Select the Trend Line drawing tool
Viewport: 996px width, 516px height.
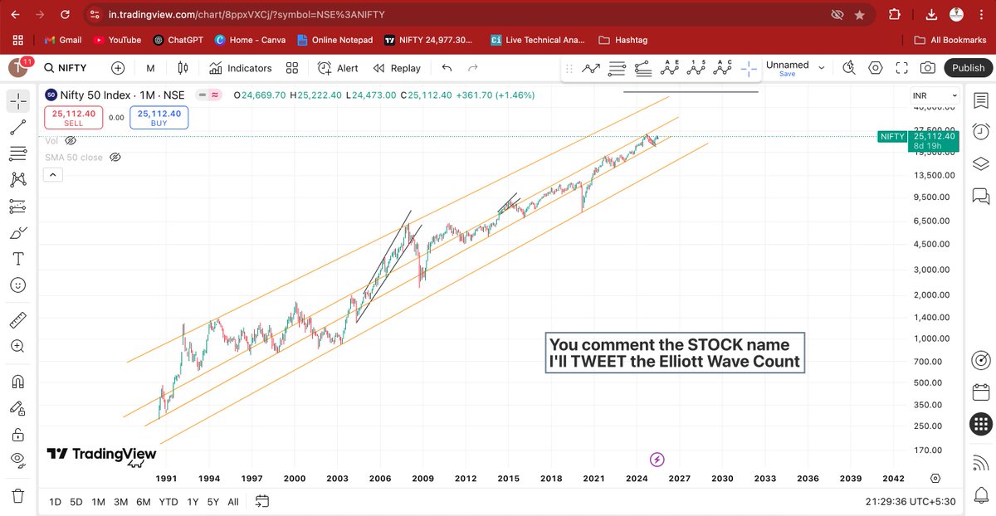(x=18, y=127)
